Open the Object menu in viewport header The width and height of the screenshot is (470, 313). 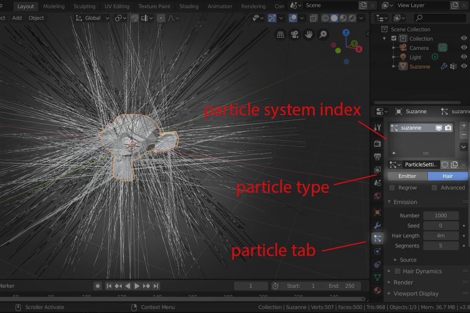(36, 18)
